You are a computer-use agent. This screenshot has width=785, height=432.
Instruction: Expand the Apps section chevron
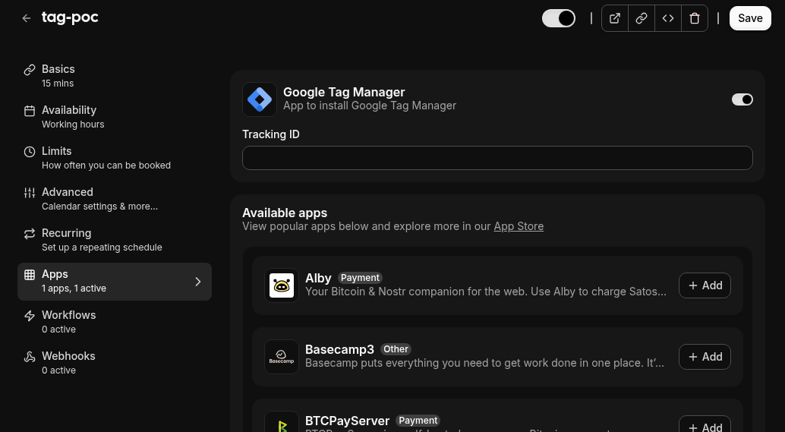point(197,282)
